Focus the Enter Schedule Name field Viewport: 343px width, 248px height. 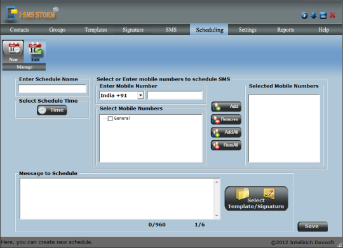tap(52, 89)
